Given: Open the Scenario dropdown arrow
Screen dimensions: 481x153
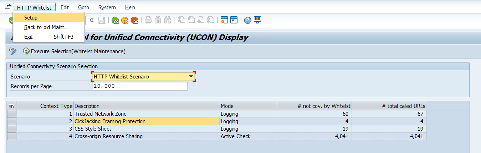Looking at the screenshot, I should click(191, 76).
